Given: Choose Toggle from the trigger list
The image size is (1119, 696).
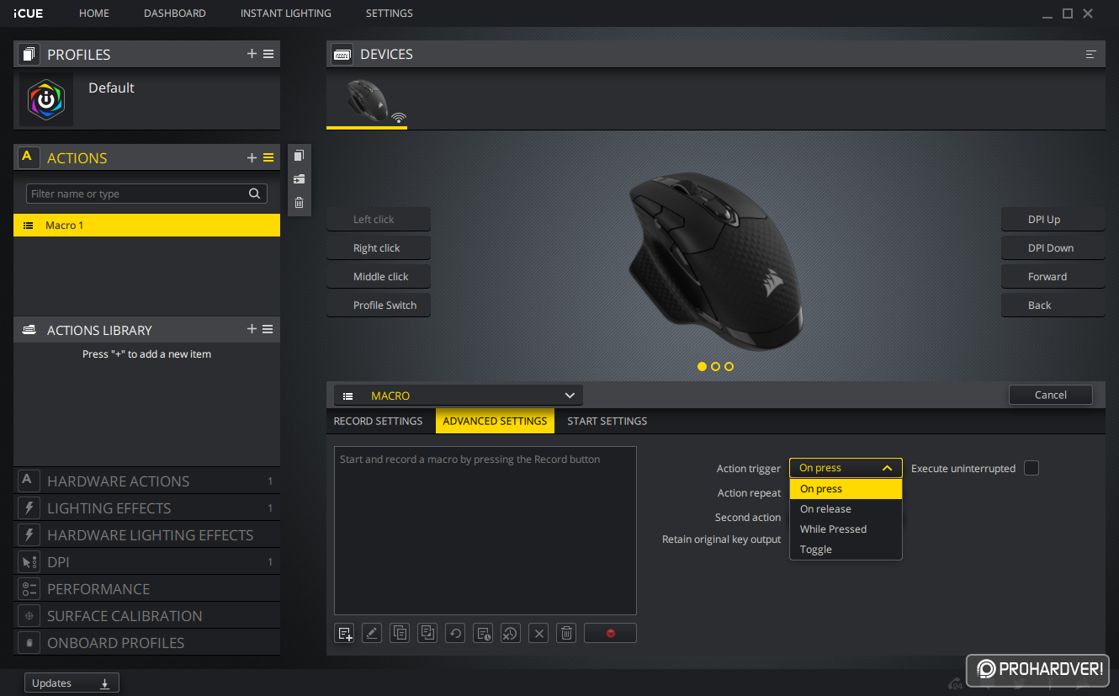Looking at the screenshot, I should pyautogui.click(x=846, y=550).
